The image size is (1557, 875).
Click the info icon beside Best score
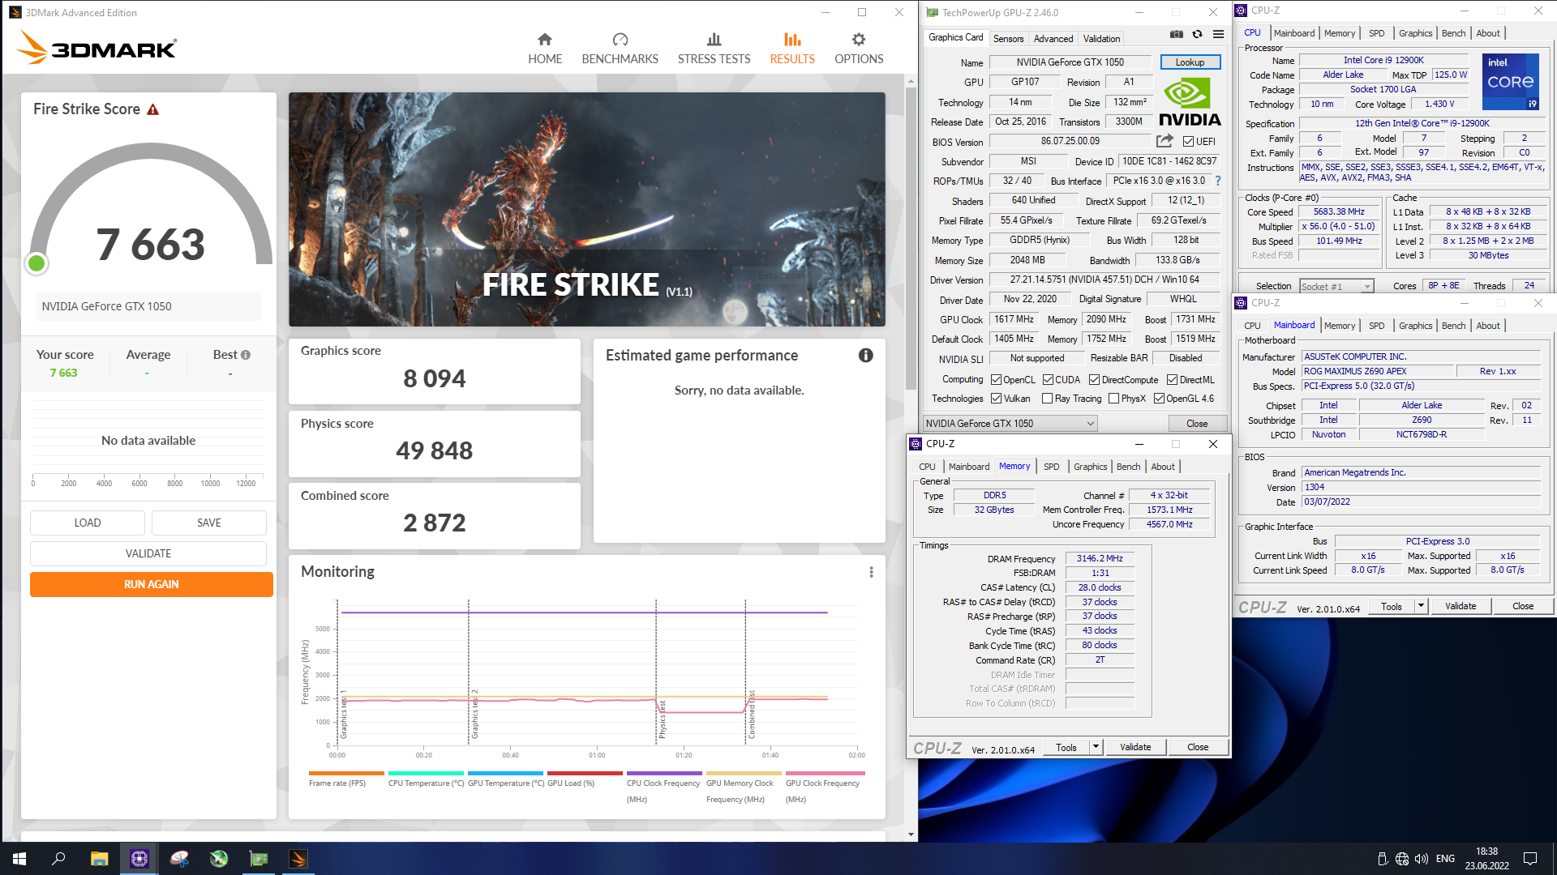tap(246, 355)
